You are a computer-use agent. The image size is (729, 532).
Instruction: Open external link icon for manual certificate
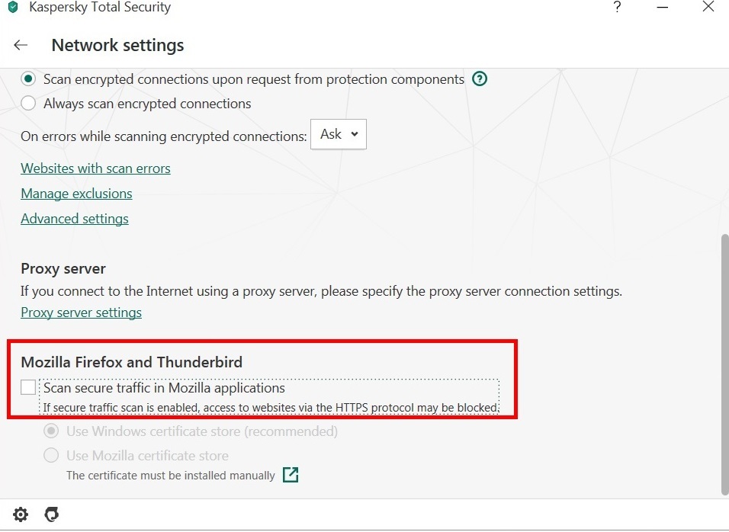tap(291, 475)
